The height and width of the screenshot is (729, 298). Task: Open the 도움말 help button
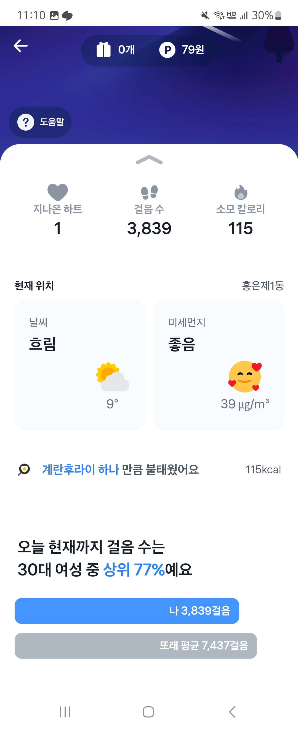click(x=40, y=122)
